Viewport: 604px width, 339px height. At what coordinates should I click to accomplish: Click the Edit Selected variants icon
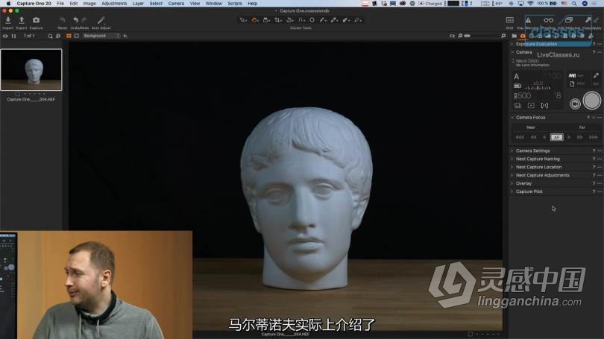click(568, 20)
